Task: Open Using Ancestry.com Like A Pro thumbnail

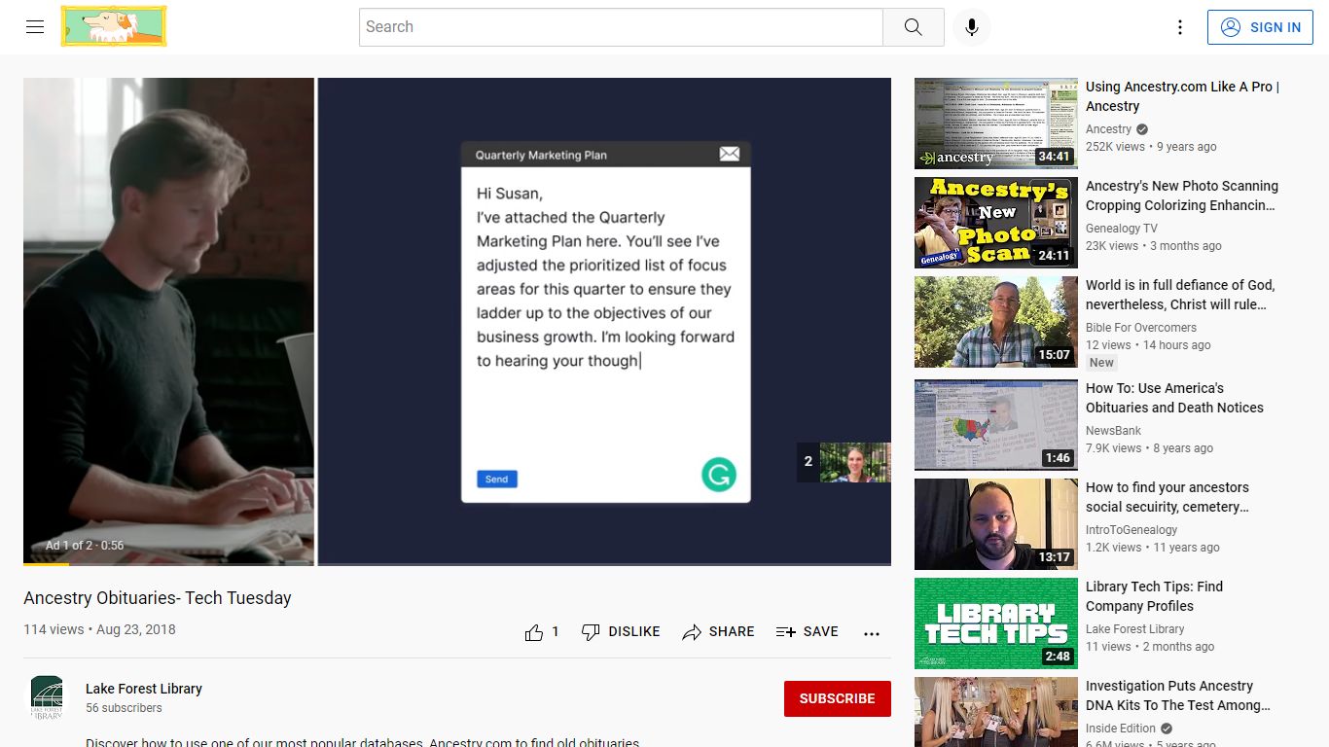Action: pyautogui.click(x=996, y=124)
